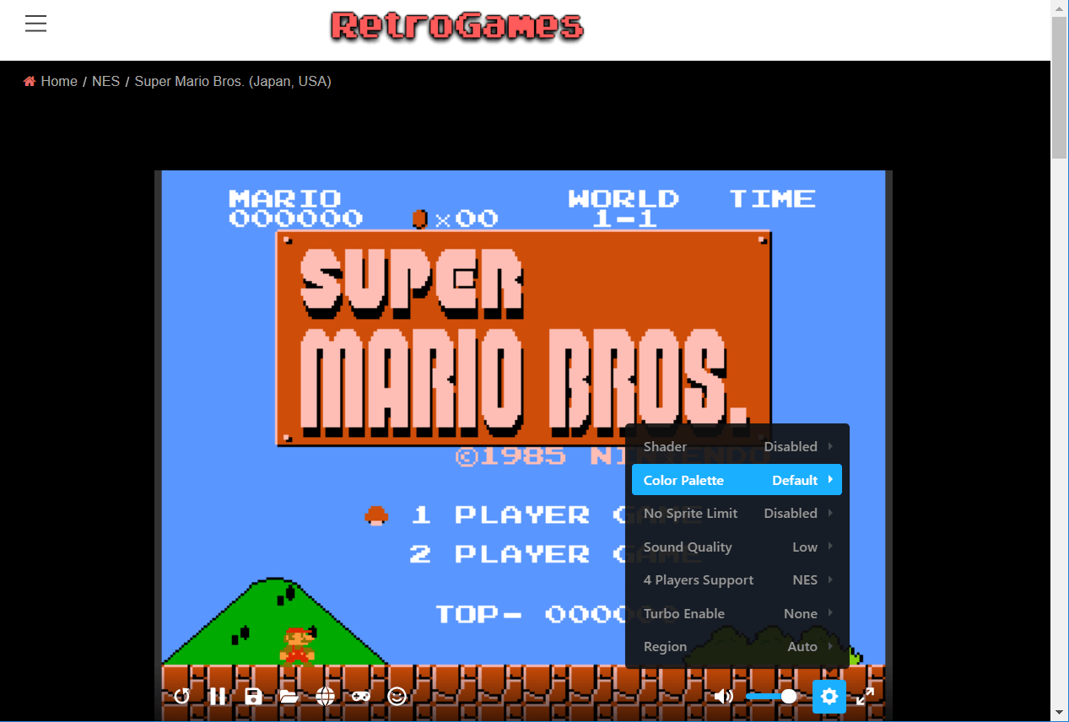The image size is (1069, 722).
Task: Restart the game with the reload icon
Action: coord(181,696)
